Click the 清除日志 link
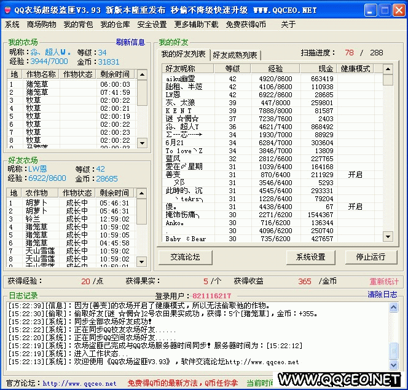The width and height of the screenshot is (408, 390). (382, 295)
